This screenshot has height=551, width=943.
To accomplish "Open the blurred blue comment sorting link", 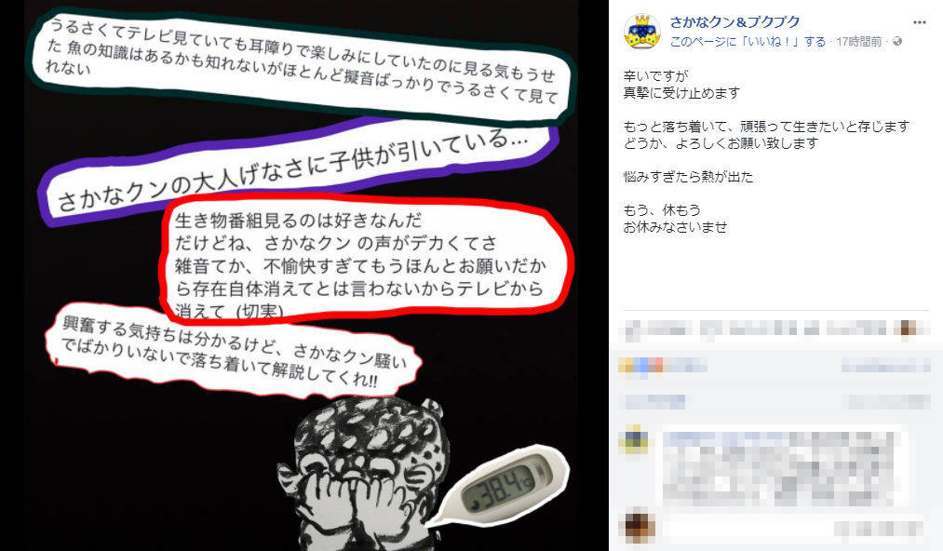I will point(654,401).
